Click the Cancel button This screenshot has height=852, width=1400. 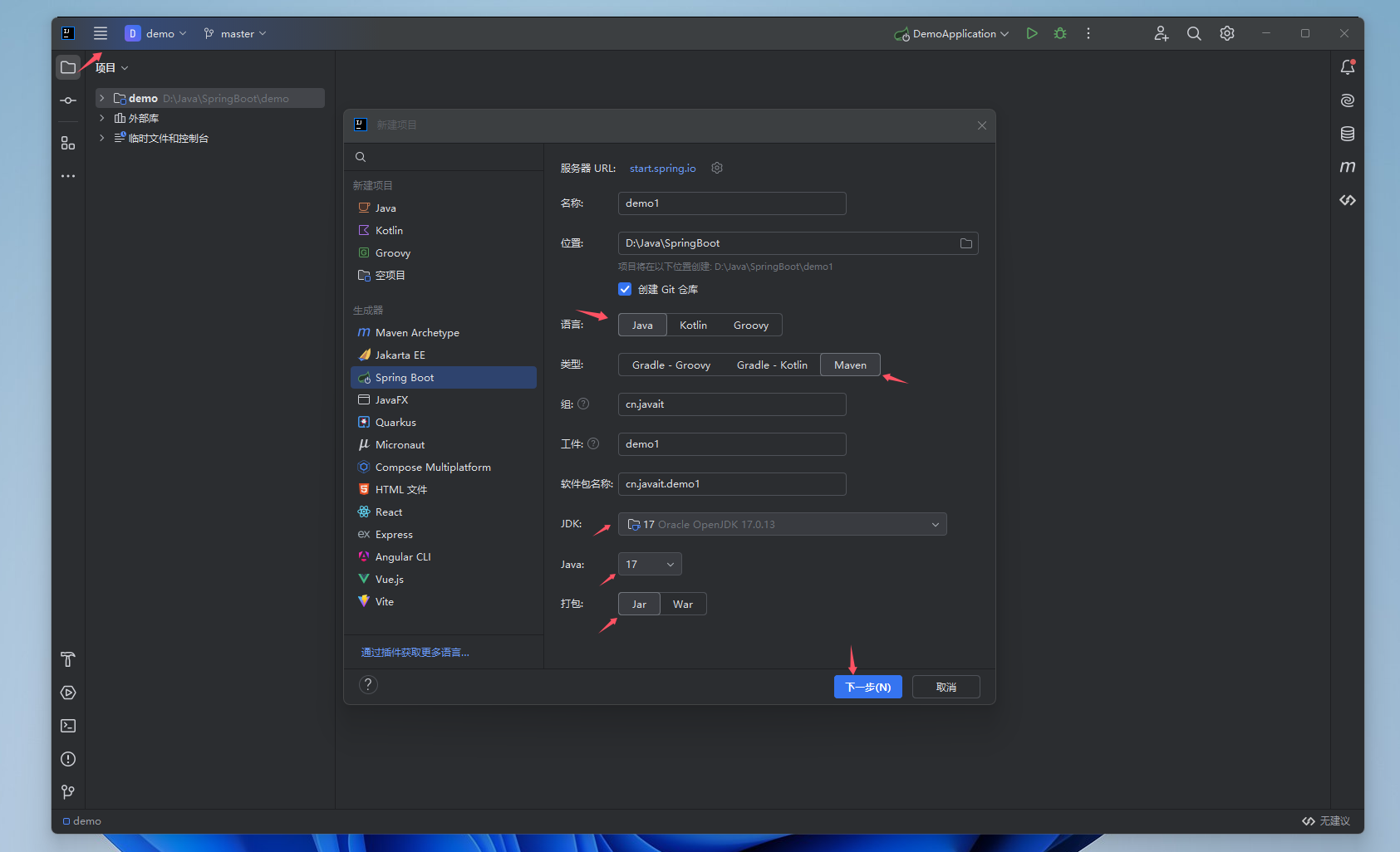[x=946, y=687]
